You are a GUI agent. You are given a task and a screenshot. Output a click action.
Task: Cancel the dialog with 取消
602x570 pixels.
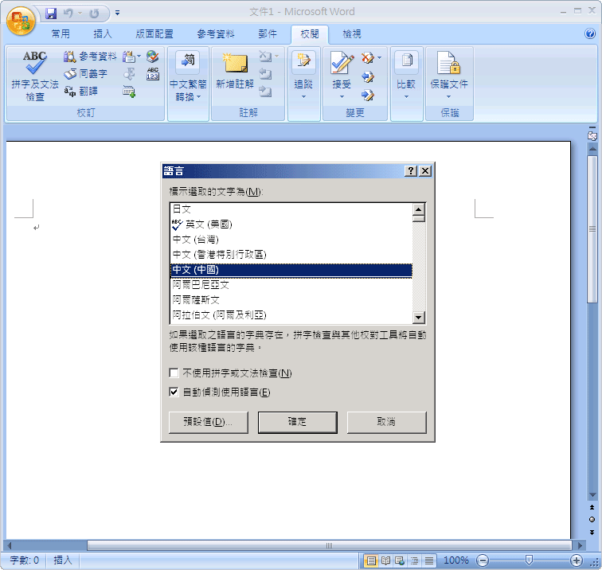(x=387, y=422)
